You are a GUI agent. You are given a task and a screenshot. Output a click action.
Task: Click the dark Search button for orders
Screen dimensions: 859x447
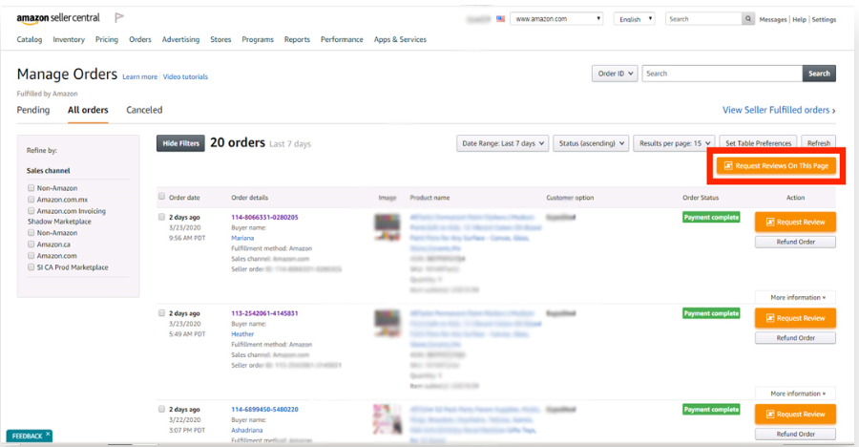819,74
